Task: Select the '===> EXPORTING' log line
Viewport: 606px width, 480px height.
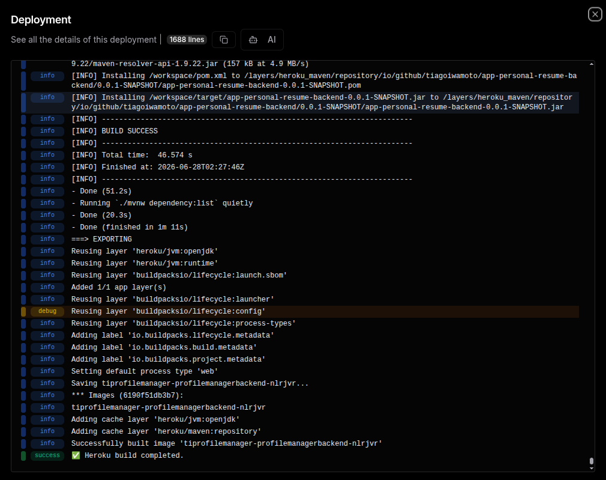Action: pyautogui.click(x=299, y=239)
